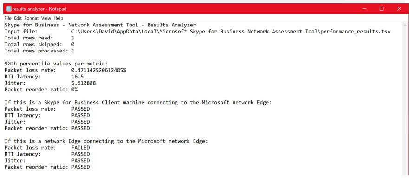The image size is (409, 183).
Task: Click the RTT latency value 16.5
Action: 78,77
